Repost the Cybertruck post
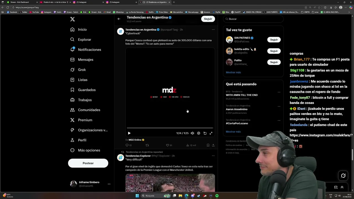This screenshot has width=354, height=199. tap(147, 145)
